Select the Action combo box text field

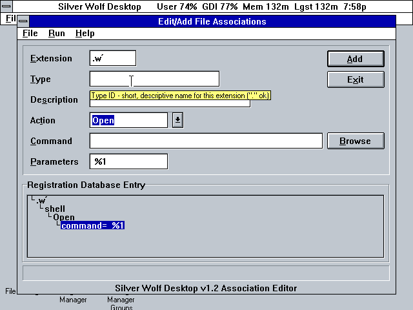(x=128, y=120)
